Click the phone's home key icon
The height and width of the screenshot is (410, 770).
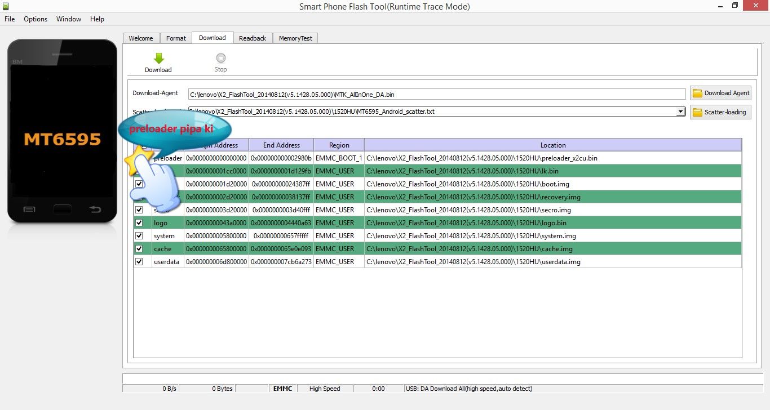(62, 210)
